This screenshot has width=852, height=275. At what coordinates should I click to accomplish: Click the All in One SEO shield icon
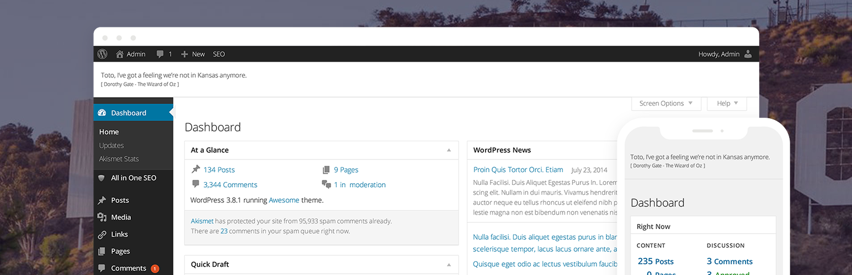click(102, 178)
